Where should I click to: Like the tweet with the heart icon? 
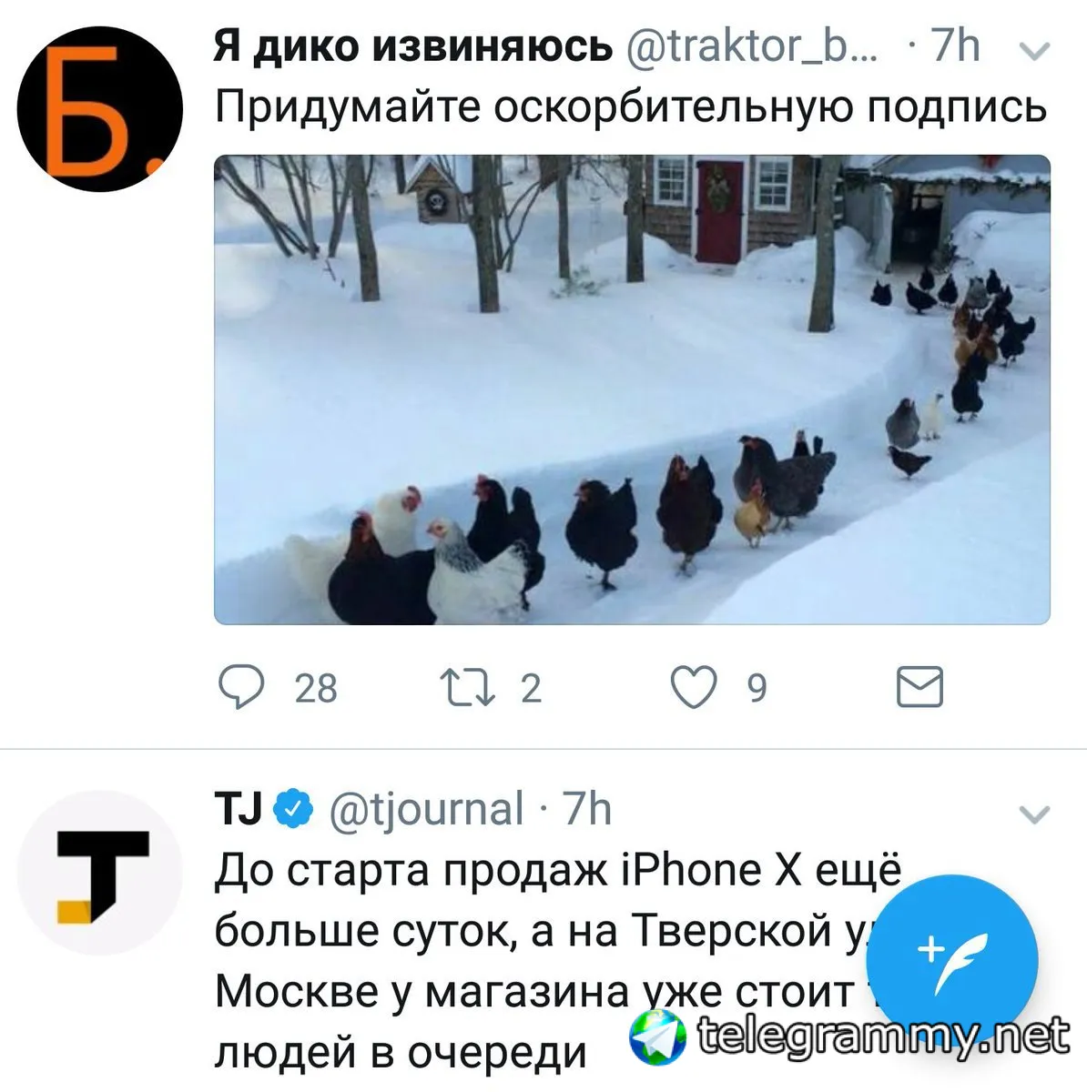694,687
